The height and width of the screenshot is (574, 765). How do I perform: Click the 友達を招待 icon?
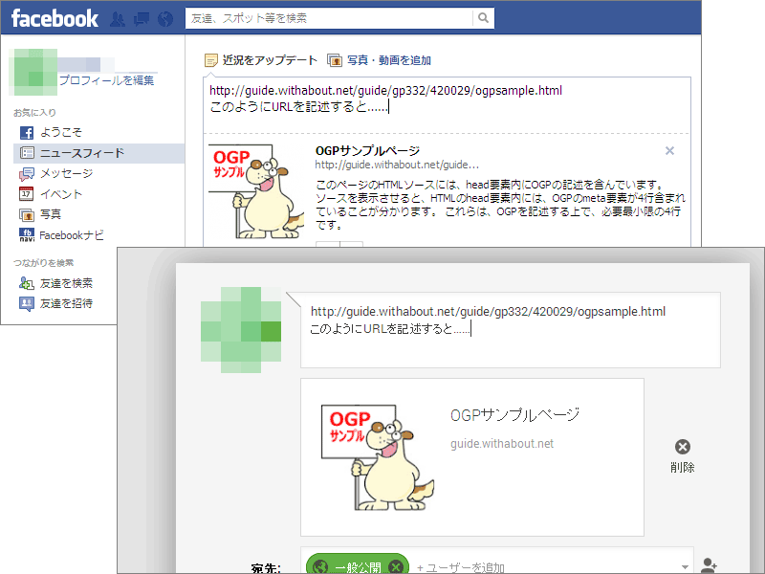tap(27, 303)
